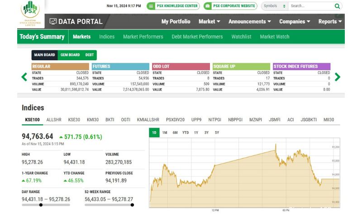Click the Search input field
Screen dimensions: 362x217
(310, 6)
